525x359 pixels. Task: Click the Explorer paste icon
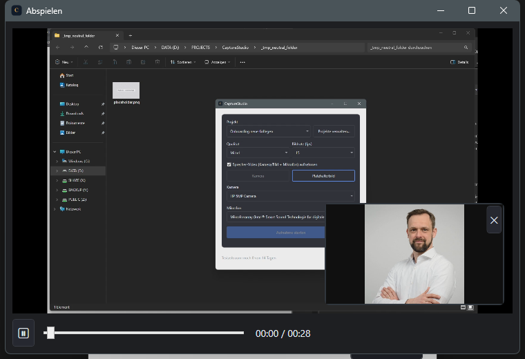[x=115, y=62]
